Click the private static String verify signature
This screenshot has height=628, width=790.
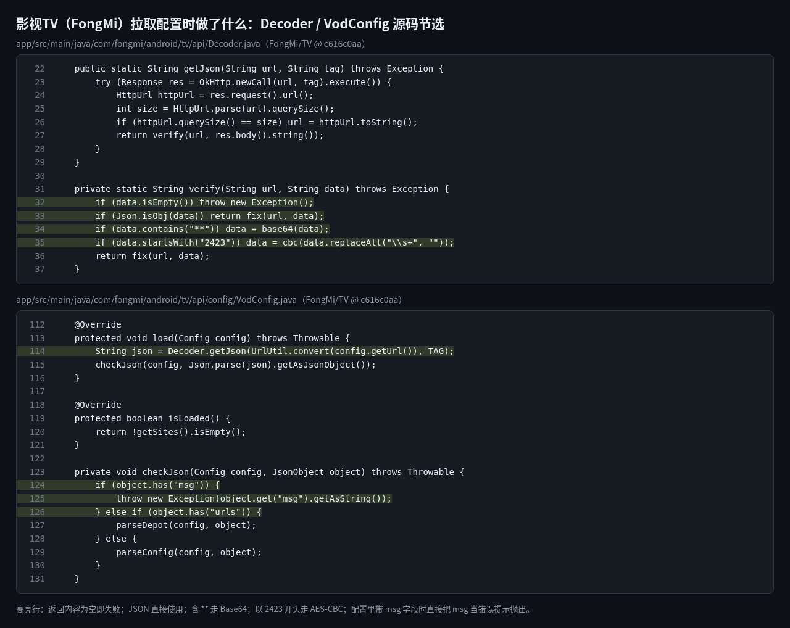(x=262, y=189)
